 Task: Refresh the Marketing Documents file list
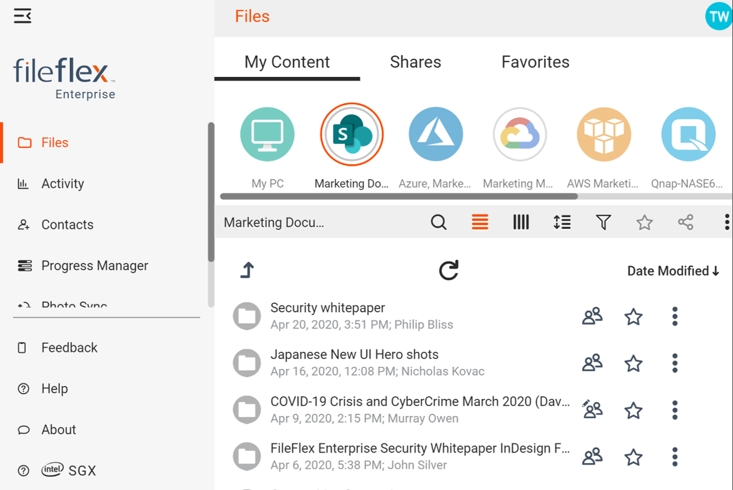(x=449, y=270)
